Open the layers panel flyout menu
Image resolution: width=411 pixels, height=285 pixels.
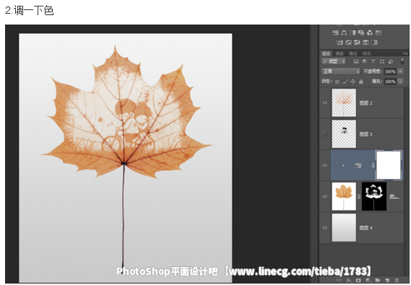coord(404,53)
